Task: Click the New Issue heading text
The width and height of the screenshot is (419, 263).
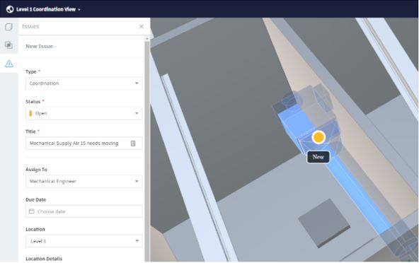Action: pyautogui.click(x=40, y=46)
